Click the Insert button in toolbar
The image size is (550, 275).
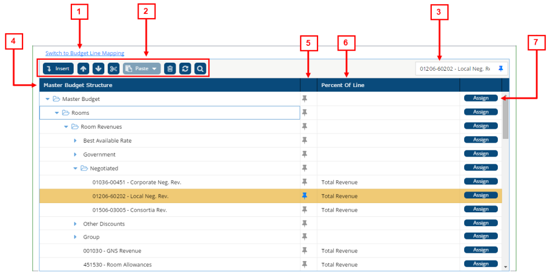(57, 68)
